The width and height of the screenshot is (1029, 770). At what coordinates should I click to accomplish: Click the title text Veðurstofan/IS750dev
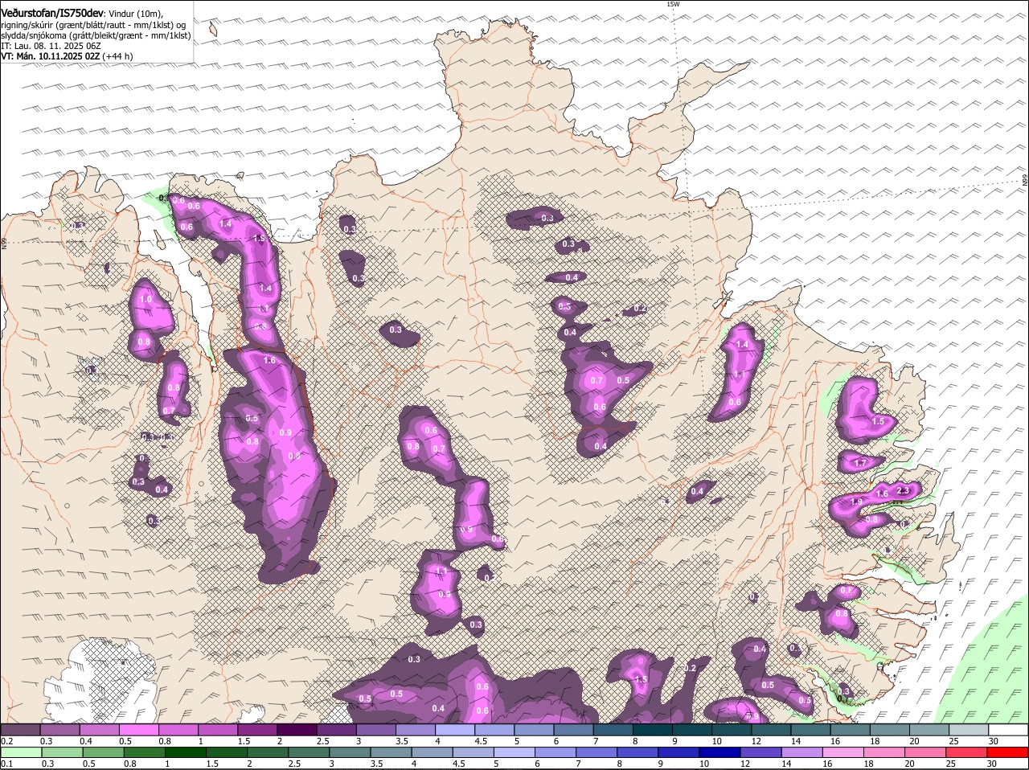(51, 13)
